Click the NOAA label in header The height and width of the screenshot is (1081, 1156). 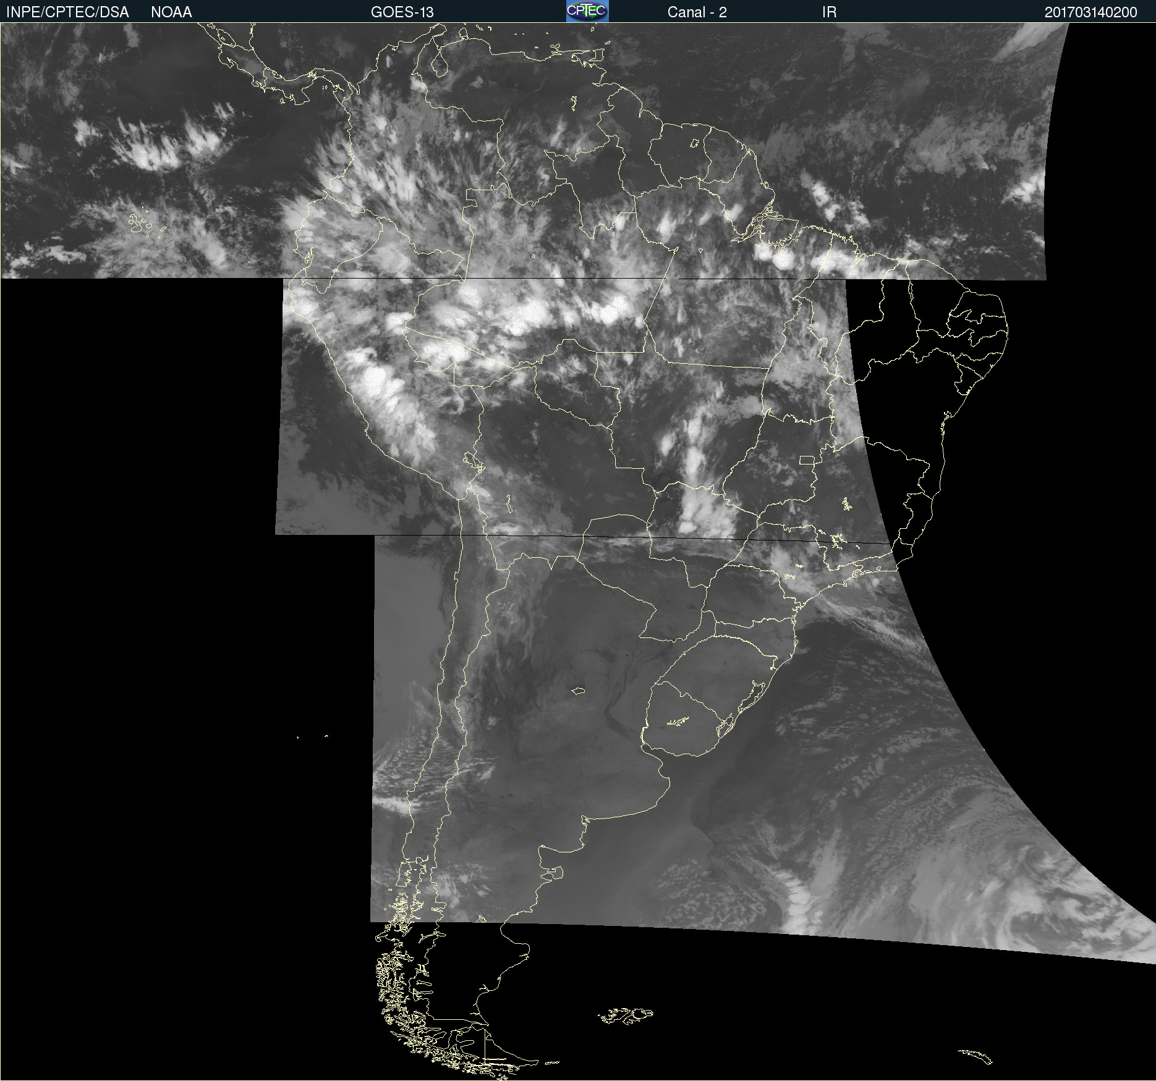(x=171, y=12)
